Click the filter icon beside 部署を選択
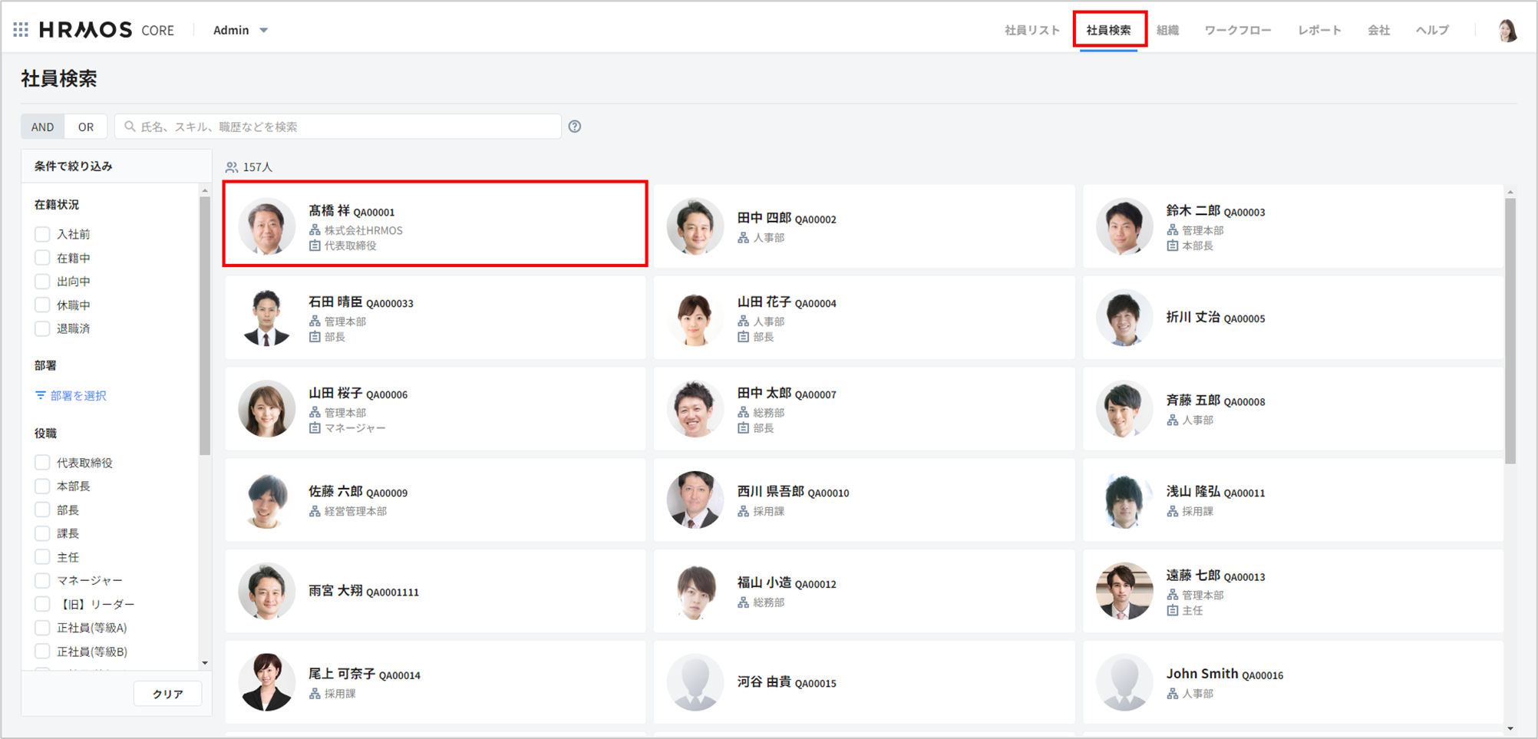Image resolution: width=1538 pixels, height=739 pixels. 41,395
